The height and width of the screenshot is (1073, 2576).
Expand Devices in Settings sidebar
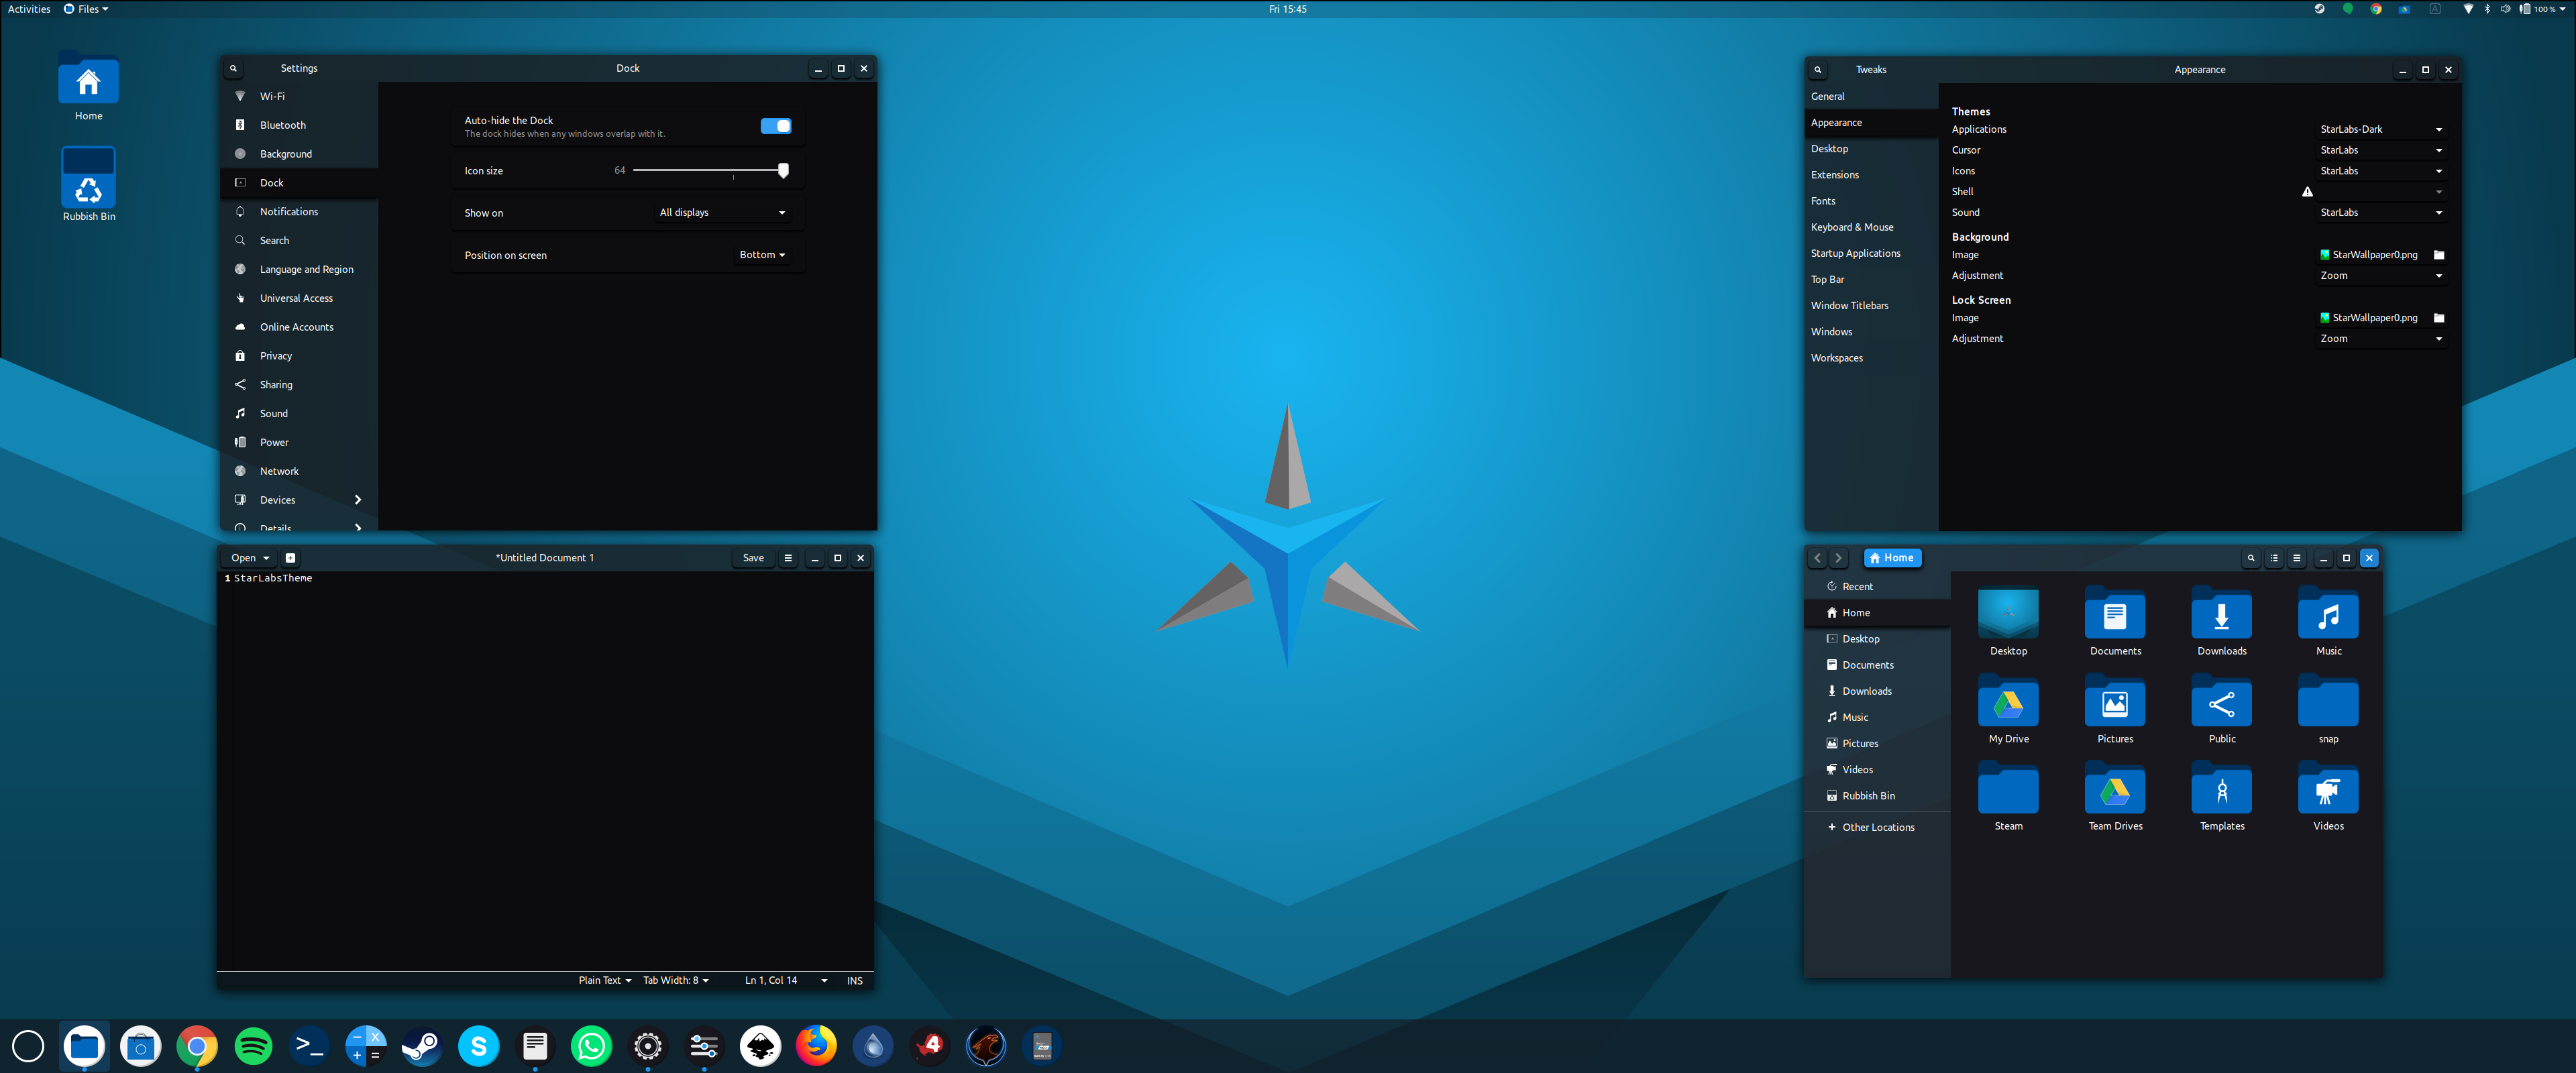point(299,500)
